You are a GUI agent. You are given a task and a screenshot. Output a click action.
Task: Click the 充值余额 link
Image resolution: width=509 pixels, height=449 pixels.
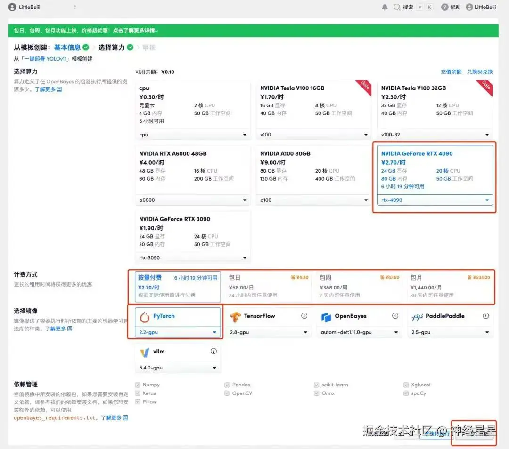click(451, 72)
